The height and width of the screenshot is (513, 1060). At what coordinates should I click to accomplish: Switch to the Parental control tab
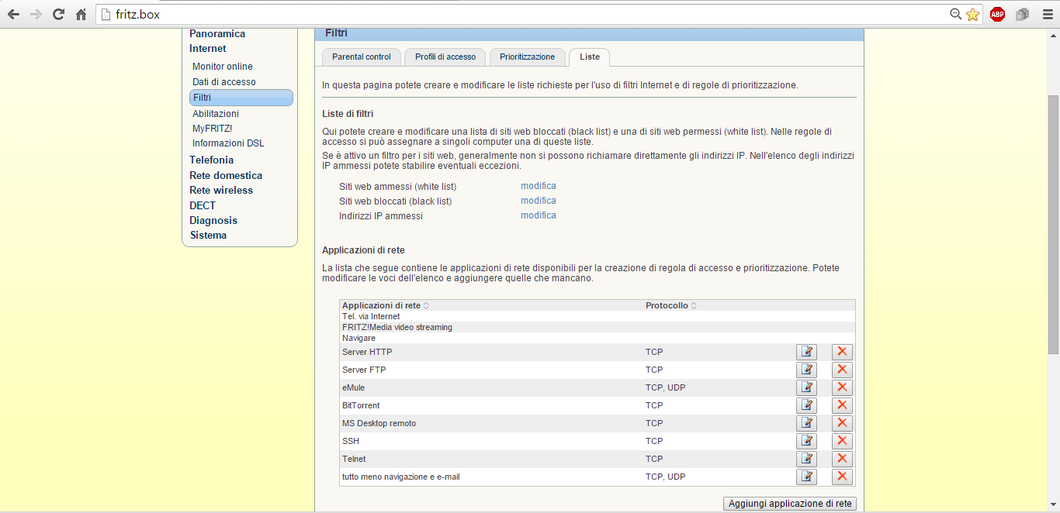point(362,57)
